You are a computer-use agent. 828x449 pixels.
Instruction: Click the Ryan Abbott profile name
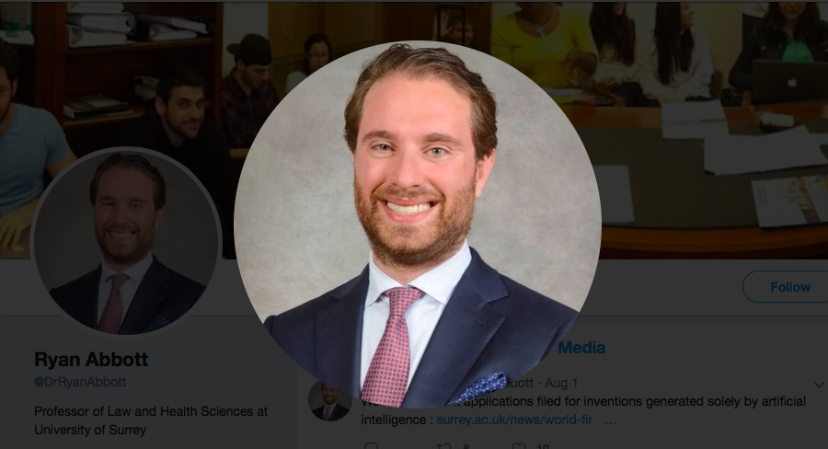coord(91,360)
